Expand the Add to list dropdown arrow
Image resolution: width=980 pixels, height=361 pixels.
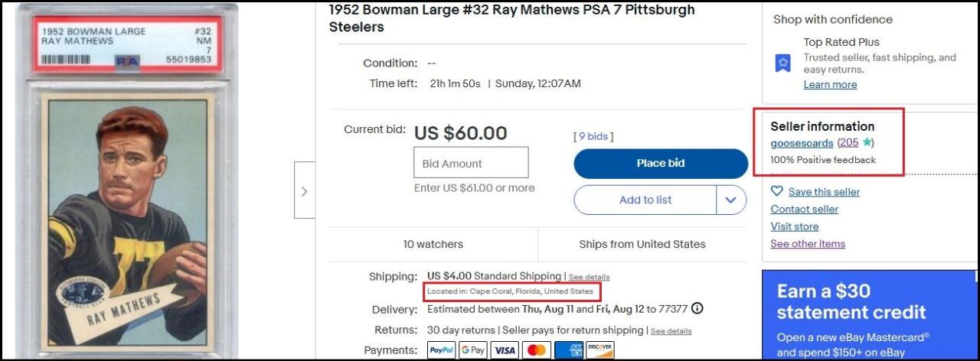tap(731, 200)
